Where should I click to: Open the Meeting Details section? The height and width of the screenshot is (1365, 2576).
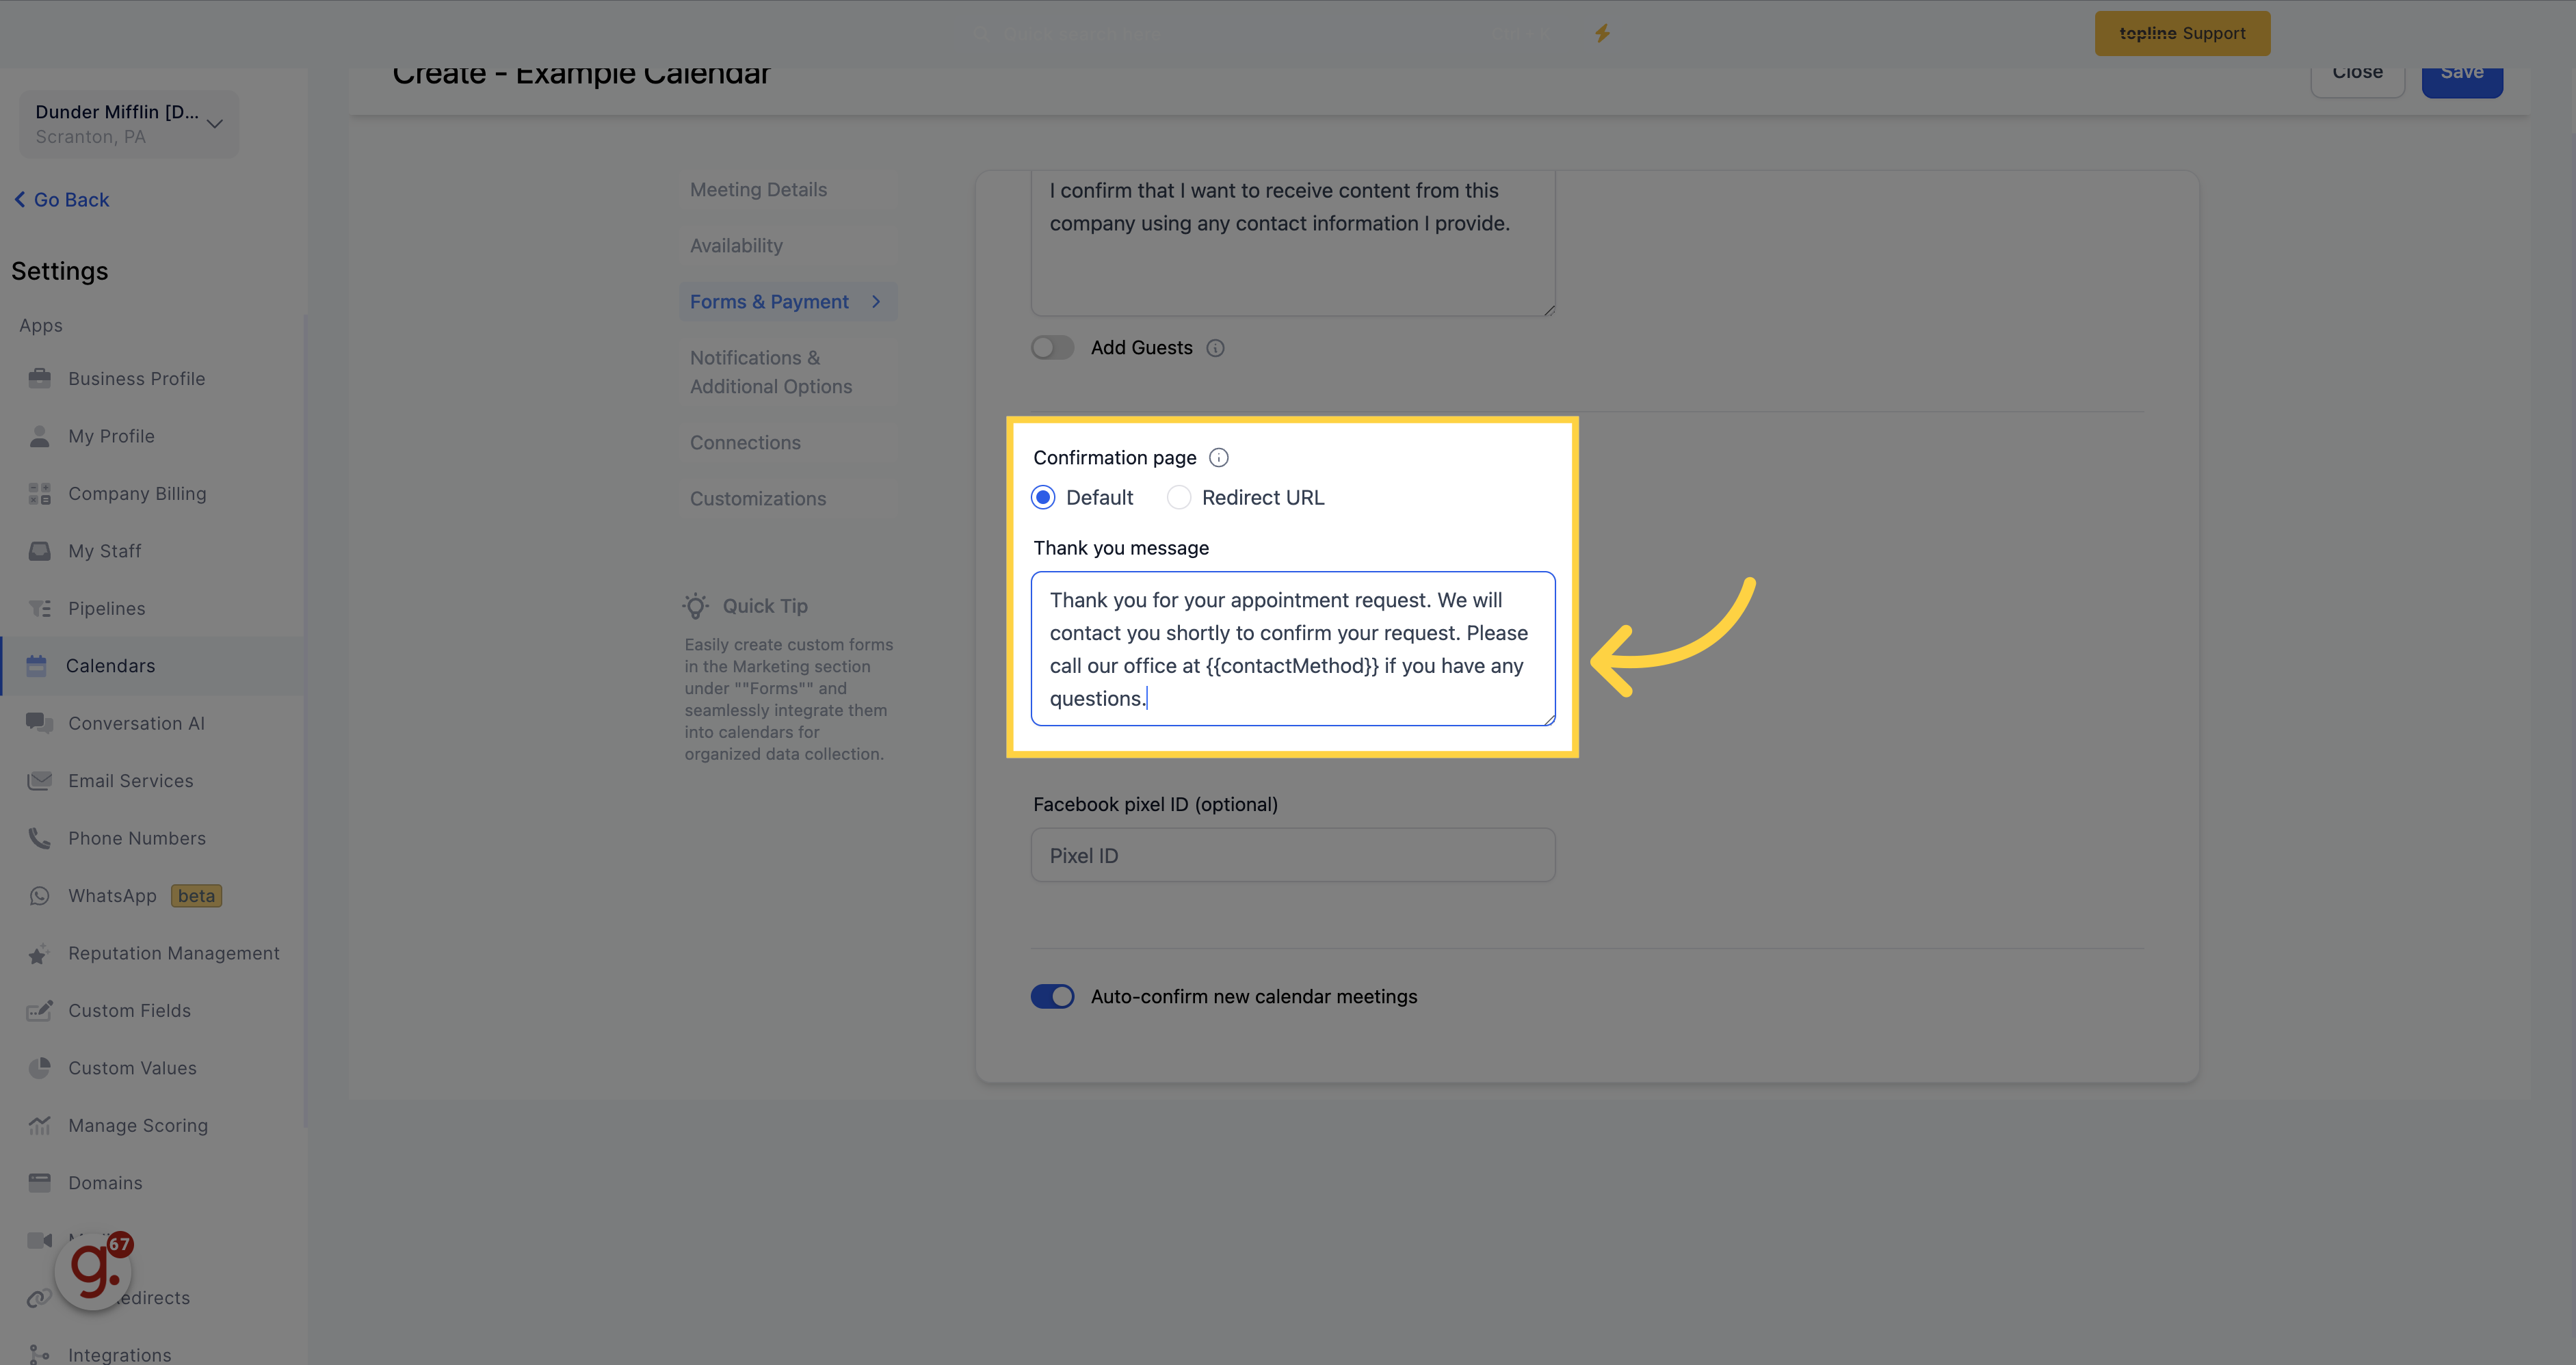click(758, 190)
